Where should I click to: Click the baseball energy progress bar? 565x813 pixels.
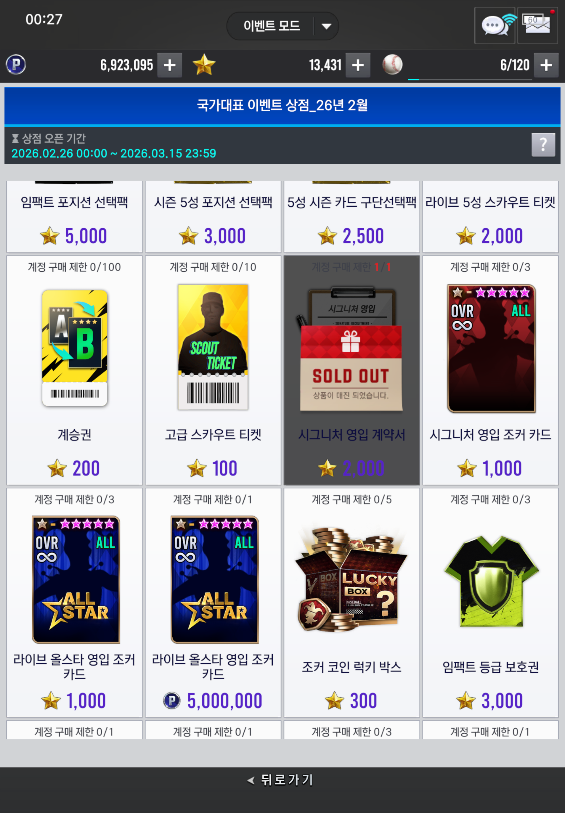click(470, 80)
